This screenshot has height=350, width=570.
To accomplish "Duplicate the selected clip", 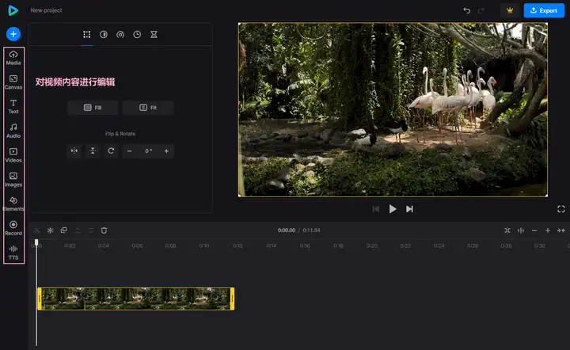I will pos(63,230).
